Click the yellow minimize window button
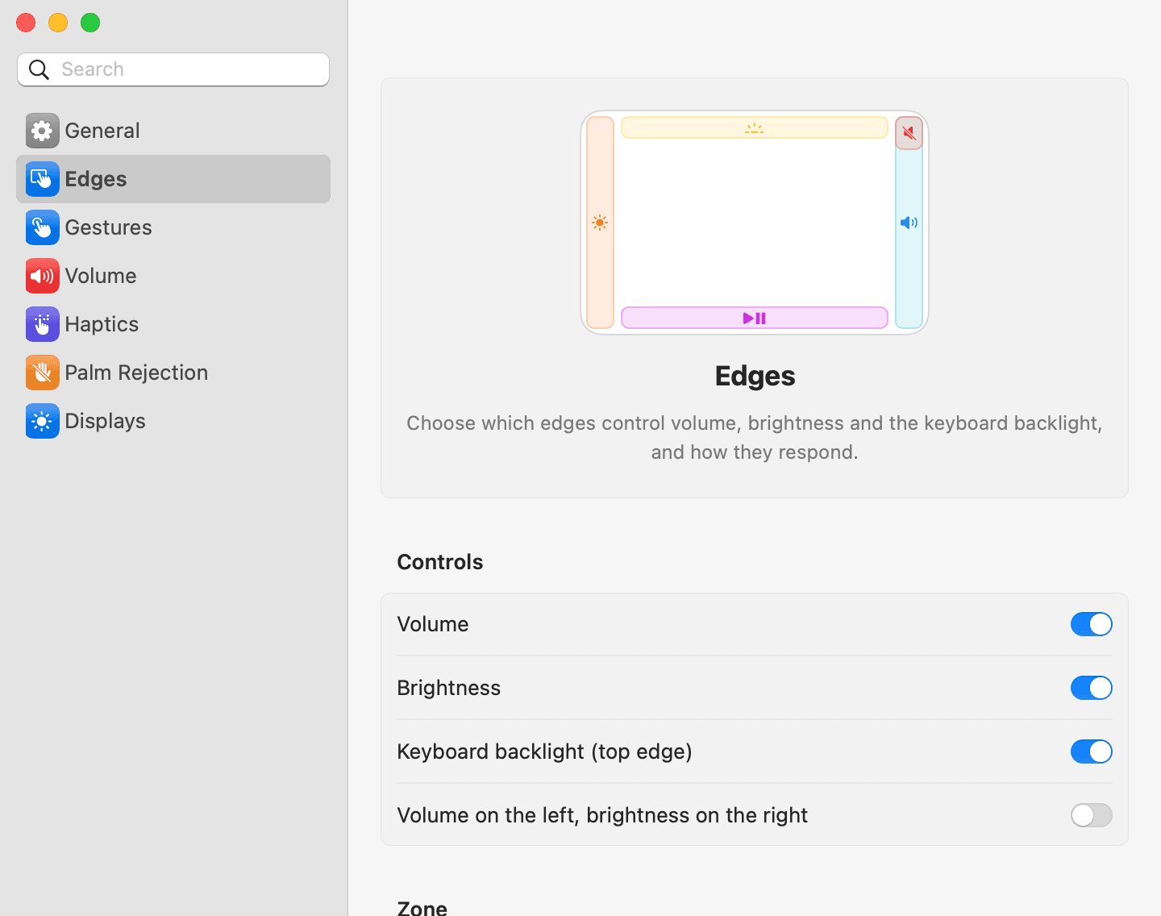 tap(58, 23)
